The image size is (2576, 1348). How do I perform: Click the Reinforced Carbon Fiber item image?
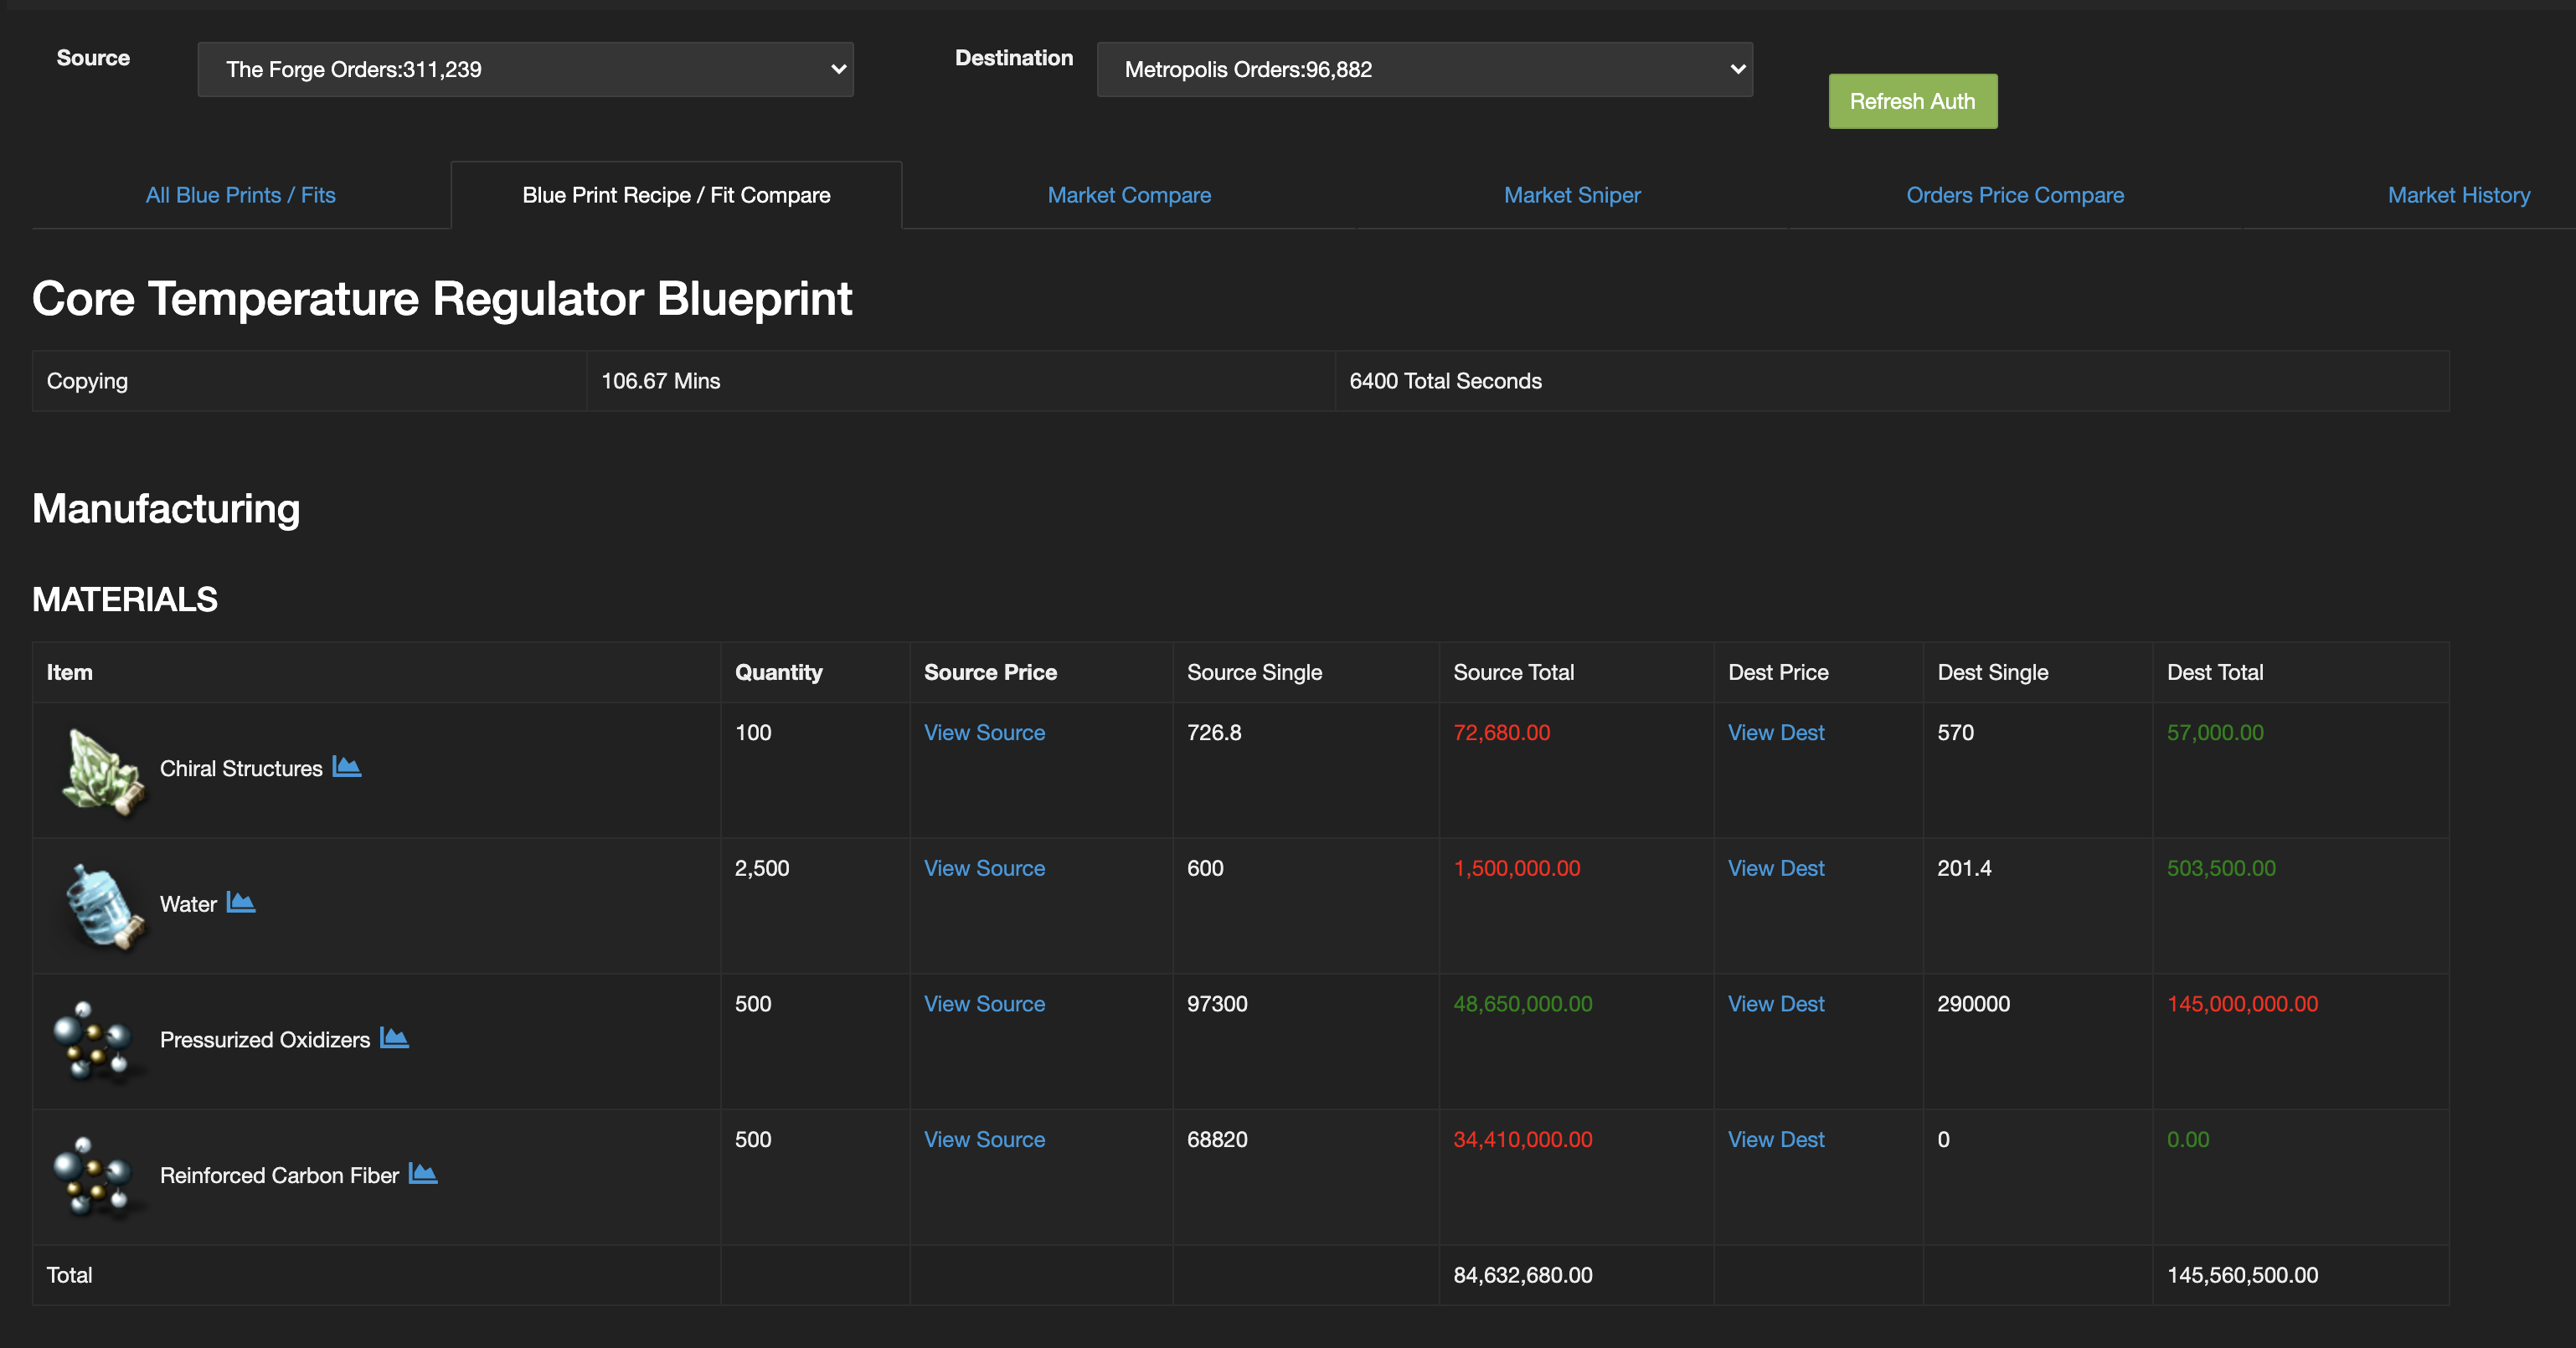96,1178
